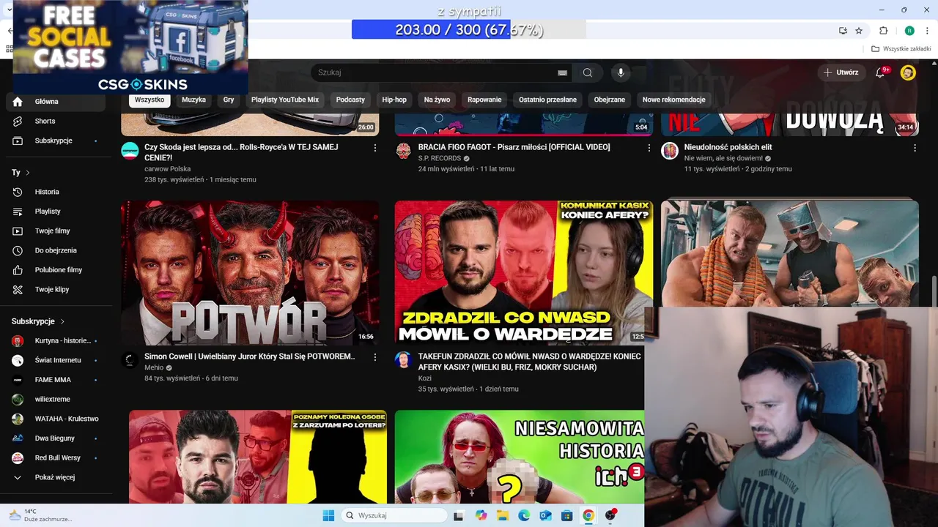Open the carwow Polska channel link
The height and width of the screenshot is (527, 938).
pyautogui.click(x=167, y=169)
